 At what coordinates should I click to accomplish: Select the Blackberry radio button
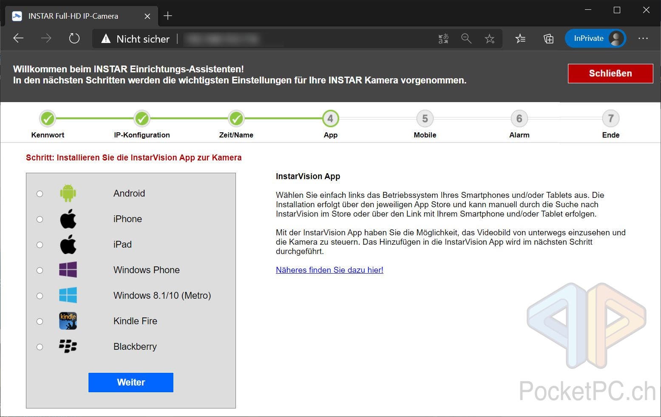[40, 347]
